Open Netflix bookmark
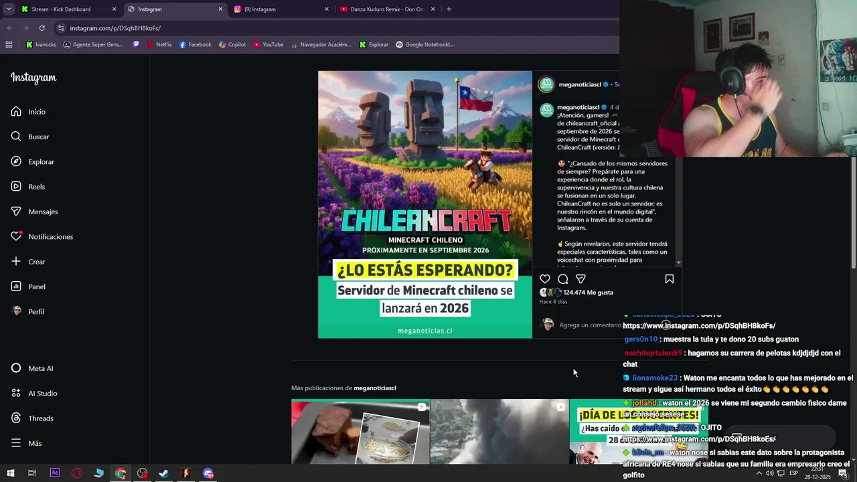This screenshot has height=482, width=857. 159,45
